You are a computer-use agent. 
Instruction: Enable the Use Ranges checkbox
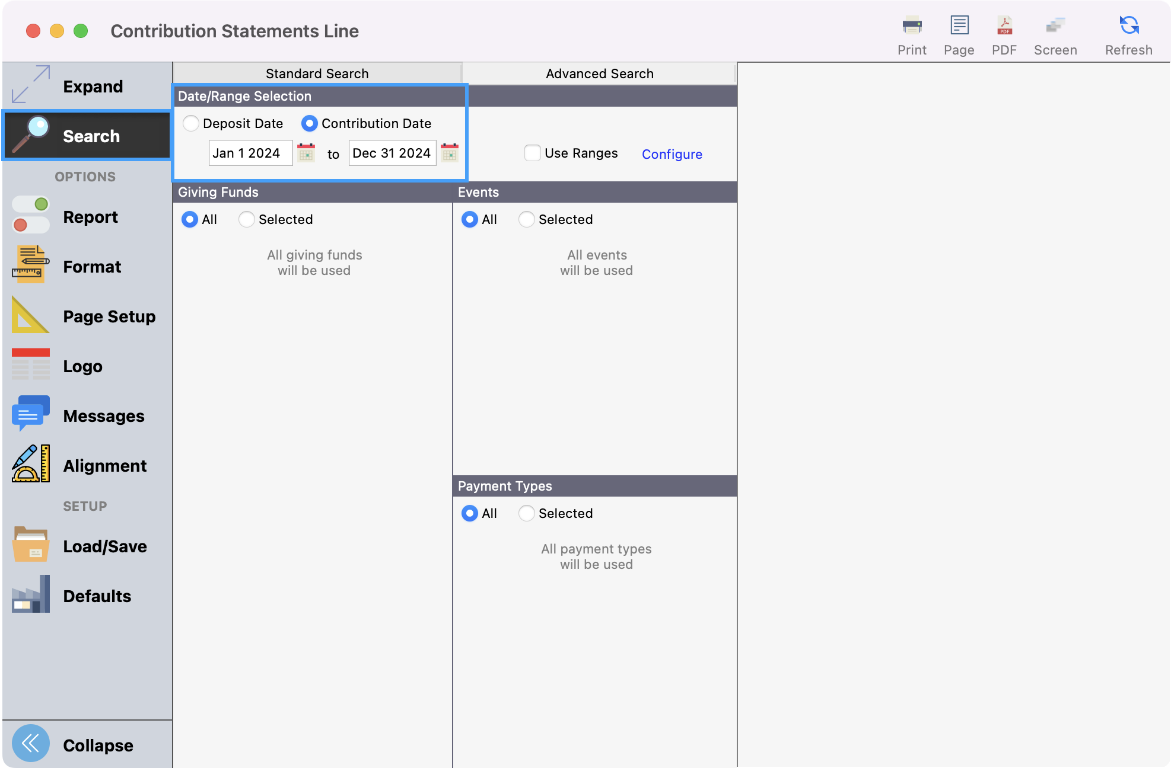click(532, 153)
